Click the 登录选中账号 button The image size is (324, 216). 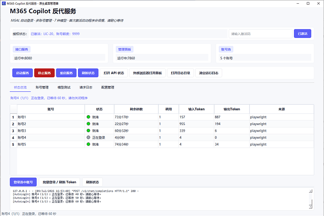click(x=23, y=182)
